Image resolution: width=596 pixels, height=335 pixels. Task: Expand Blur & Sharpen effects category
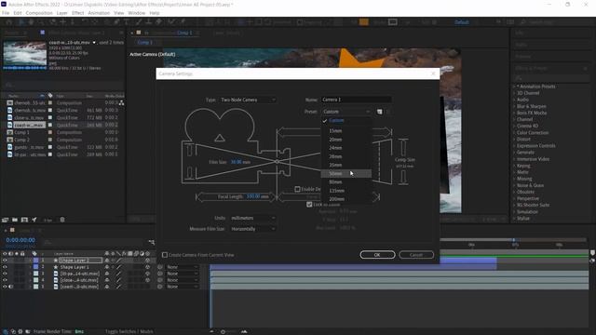point(514,106)
